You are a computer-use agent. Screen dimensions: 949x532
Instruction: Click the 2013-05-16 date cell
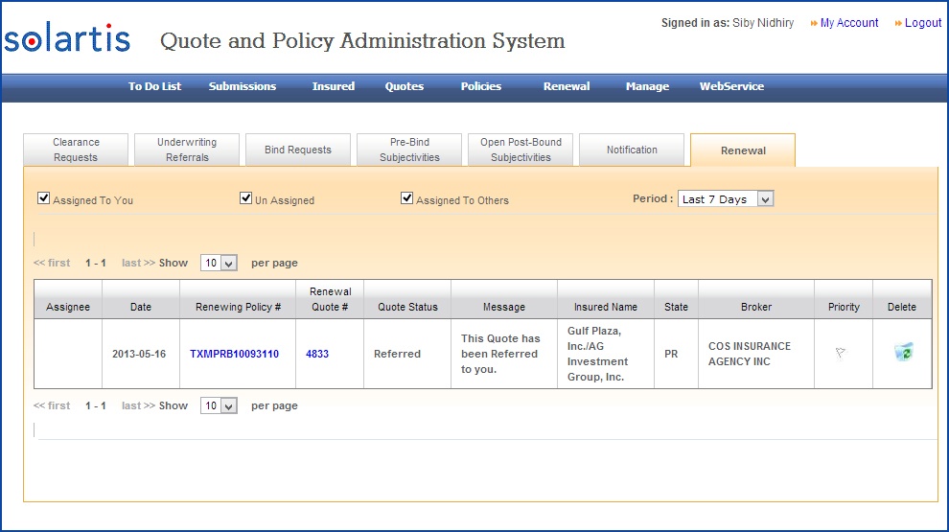click(x=139, y=354)
